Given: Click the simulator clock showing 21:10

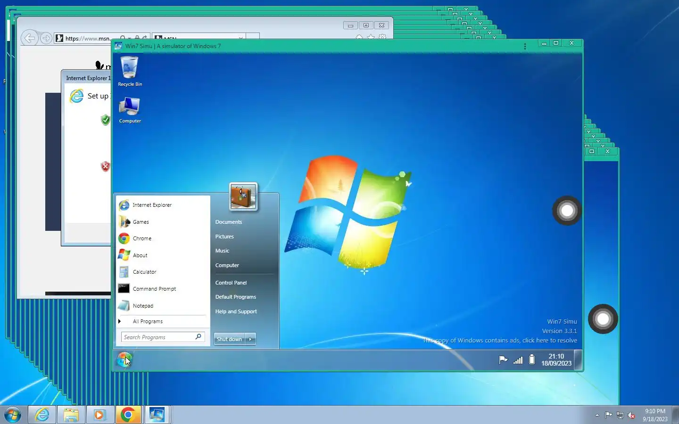Looking at the screenshot, I should point(556,360).
